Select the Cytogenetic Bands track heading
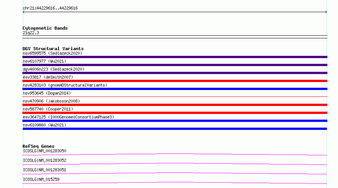Viewport: 338px width, 188px height. point(45,28)
